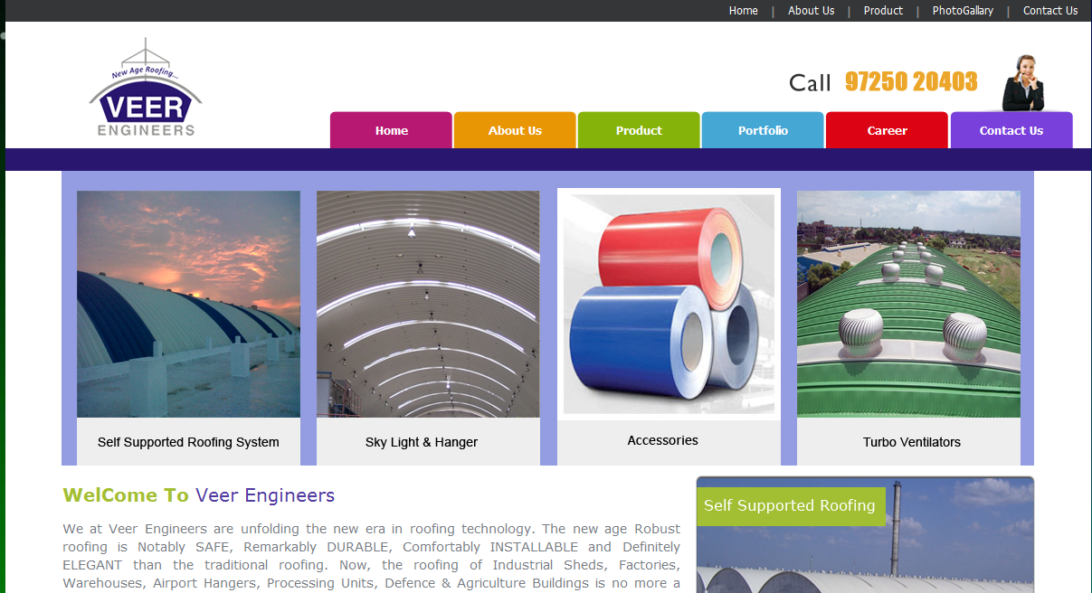Viewport: 1092px width, 593px height.
Task: Open the colored steel coils image
Action: click(x=669, y=304)
